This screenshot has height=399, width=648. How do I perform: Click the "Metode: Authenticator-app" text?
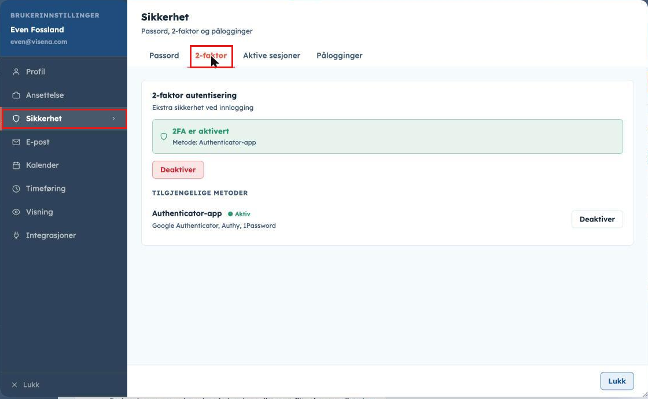[x=214, y=142]
